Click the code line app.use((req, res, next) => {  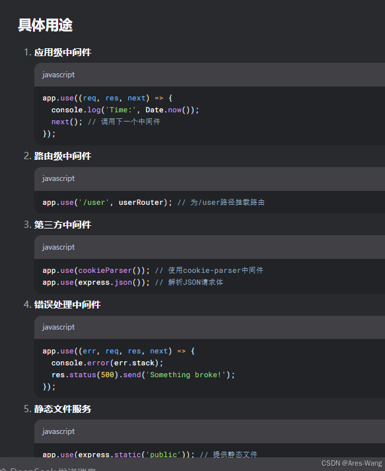(108, 98)
